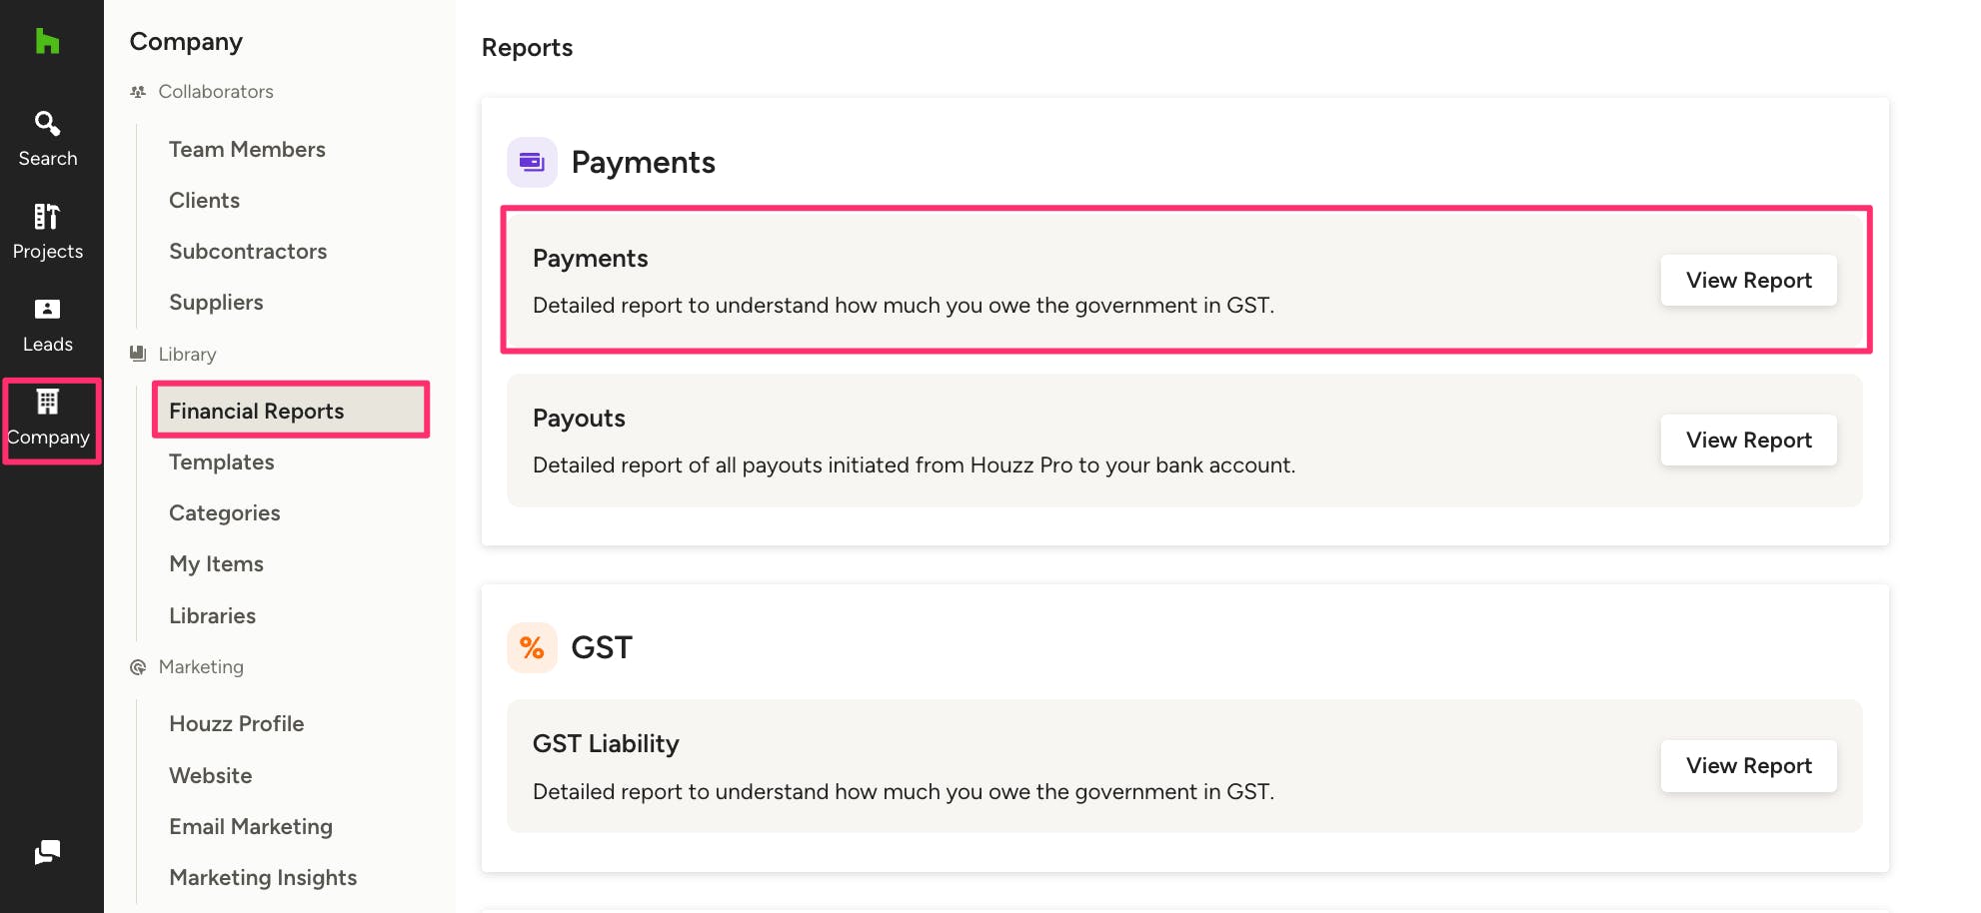Open the chat messages icon

point(47,852)
